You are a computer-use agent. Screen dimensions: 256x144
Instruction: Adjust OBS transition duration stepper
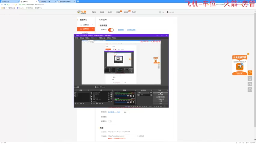(x=151, y=95)
